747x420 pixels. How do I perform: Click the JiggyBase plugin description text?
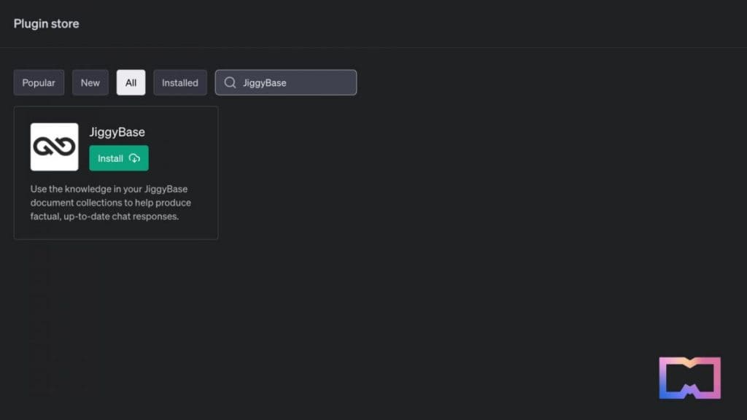[x=111, y=203]
